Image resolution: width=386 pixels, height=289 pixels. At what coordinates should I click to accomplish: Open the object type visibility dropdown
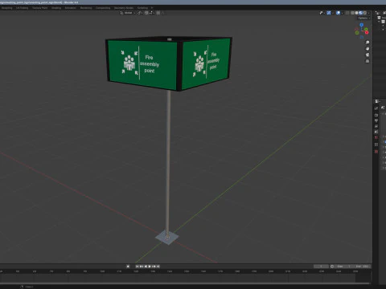pos(322,13)
